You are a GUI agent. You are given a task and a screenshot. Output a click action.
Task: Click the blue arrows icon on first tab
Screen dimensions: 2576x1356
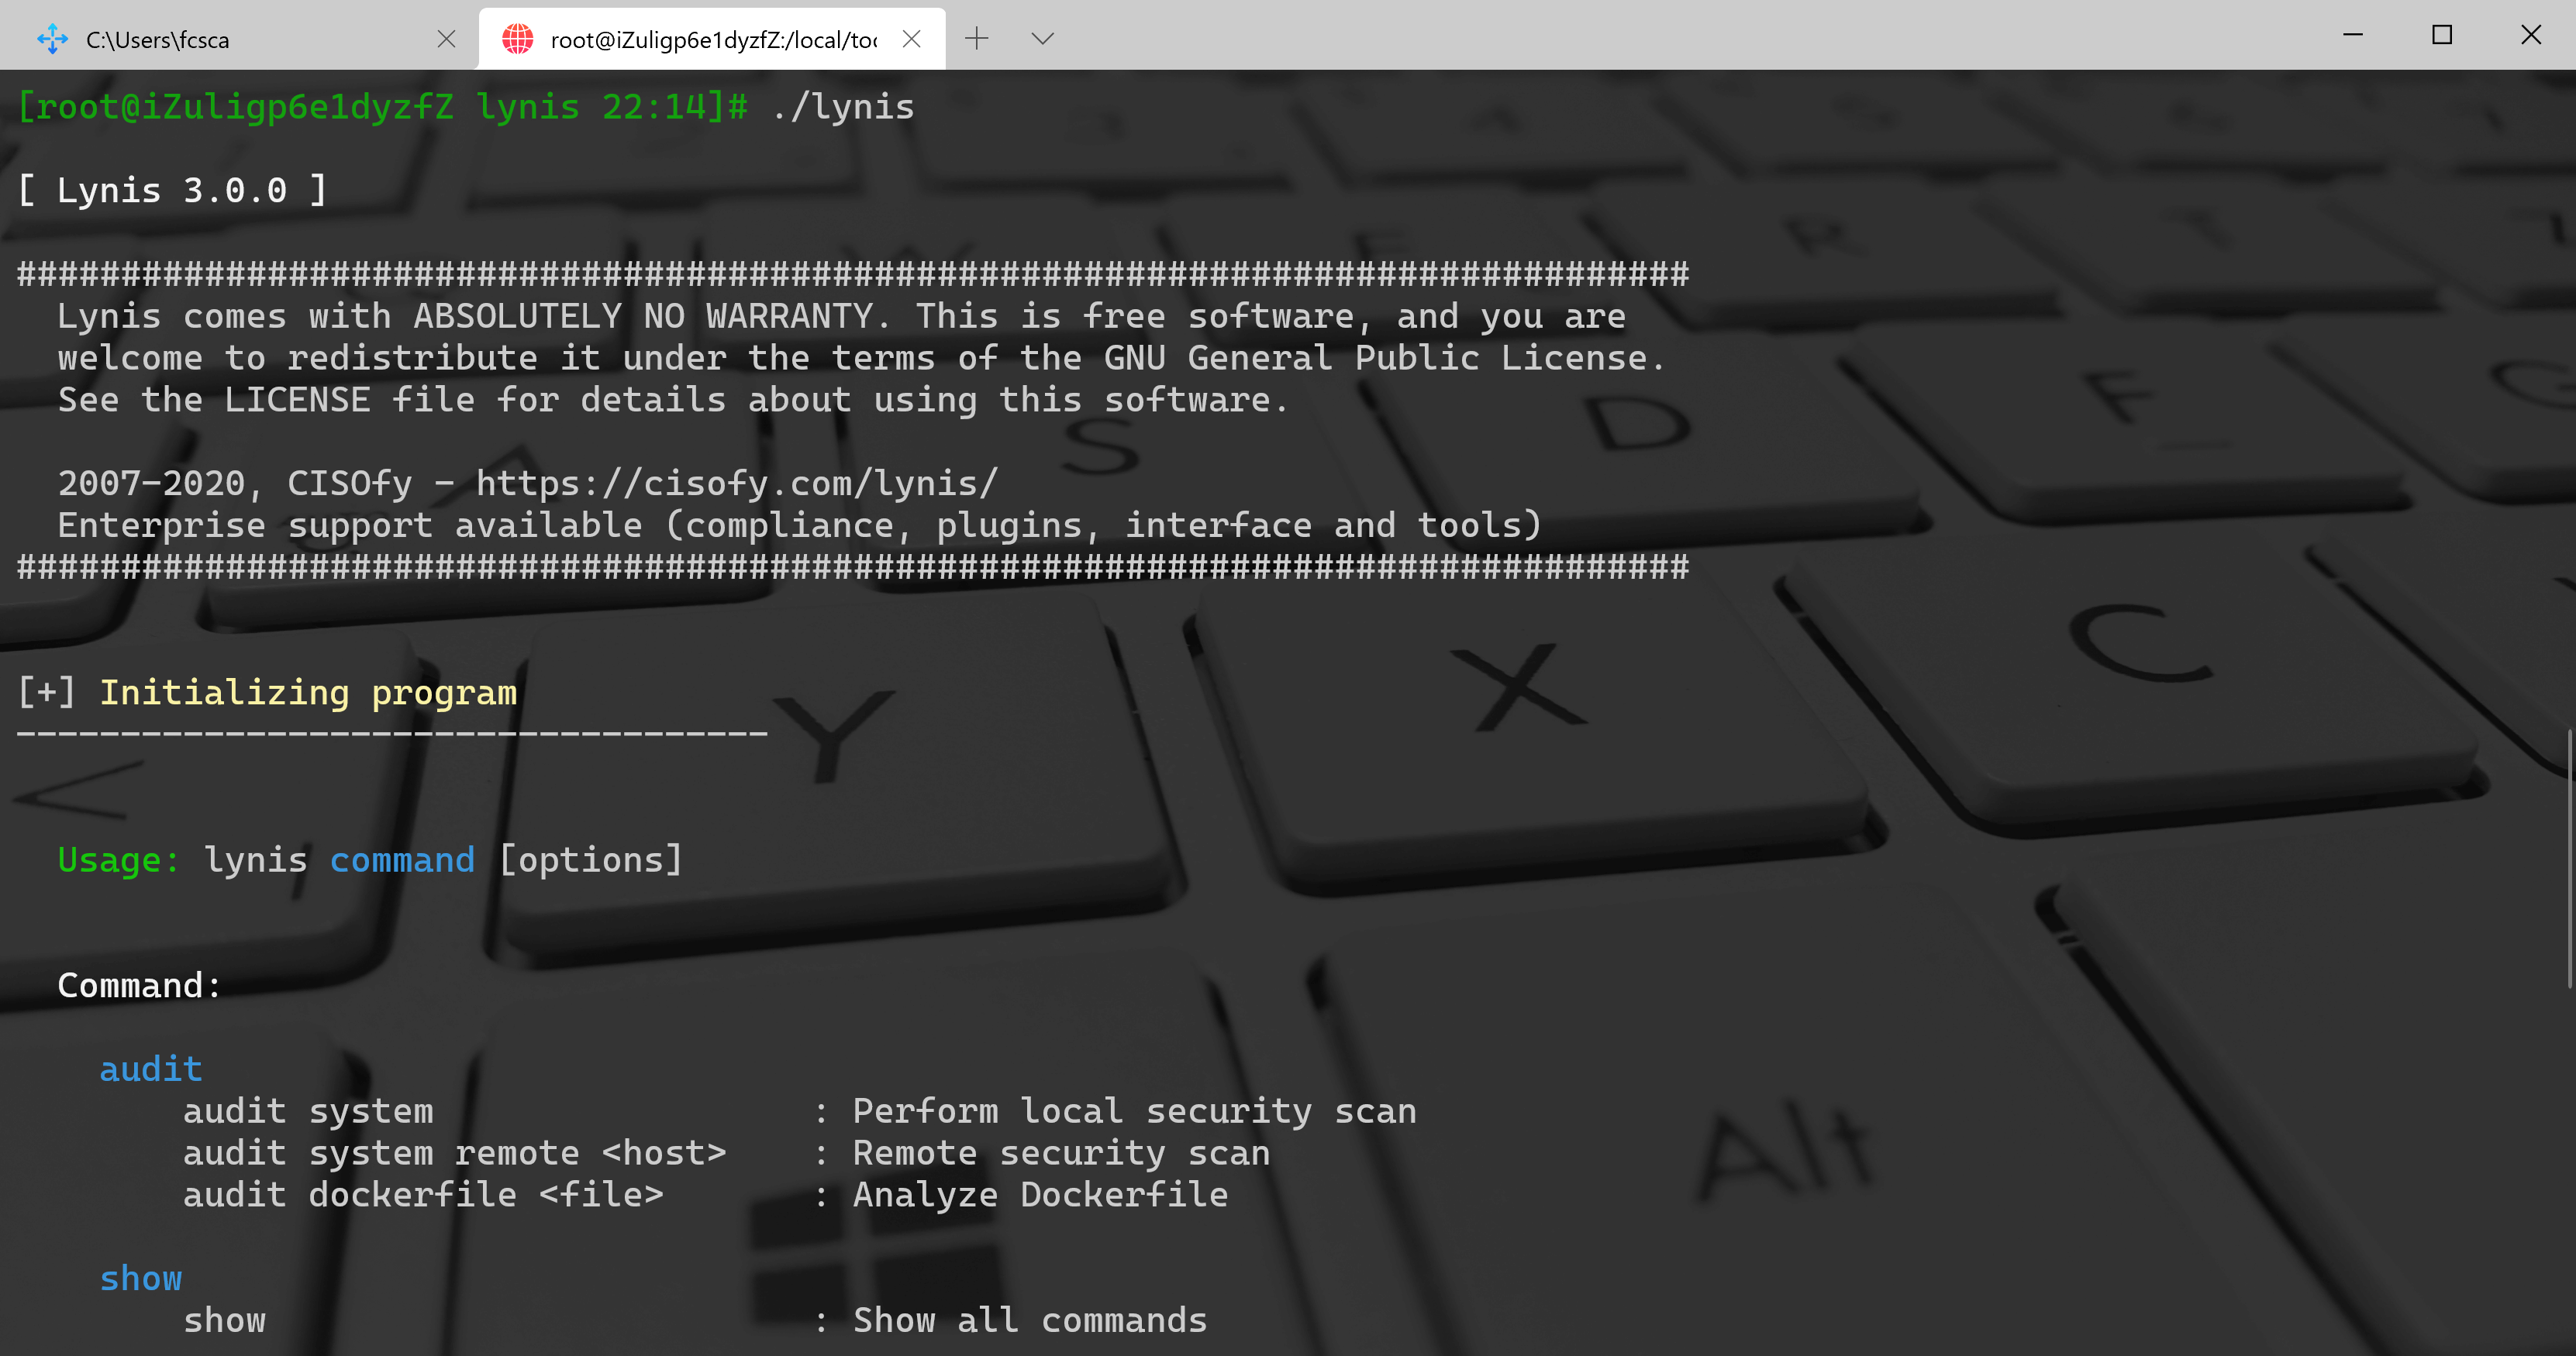[52, 39]
